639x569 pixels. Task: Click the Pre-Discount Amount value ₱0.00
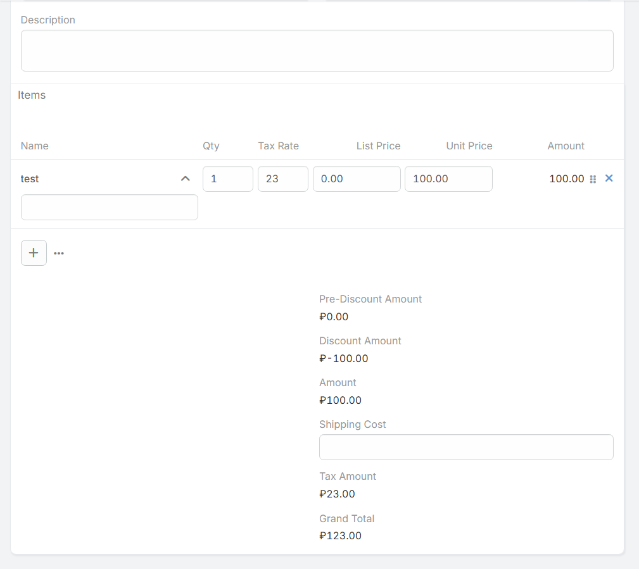point(334,316)
